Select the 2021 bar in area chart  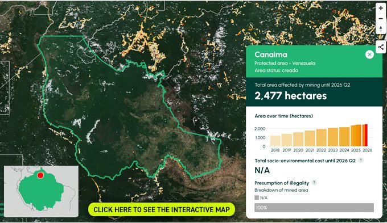[310, 138]
